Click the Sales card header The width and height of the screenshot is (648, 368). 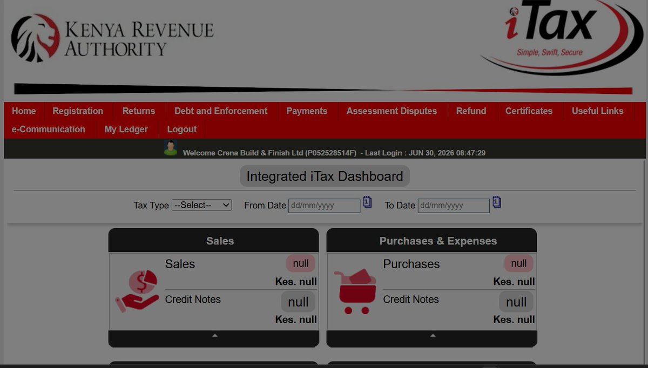tap(214, 241)
